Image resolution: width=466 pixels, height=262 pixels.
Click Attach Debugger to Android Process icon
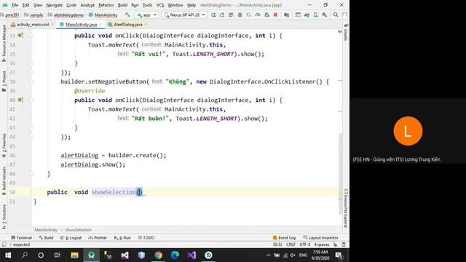tap(266, 15)
